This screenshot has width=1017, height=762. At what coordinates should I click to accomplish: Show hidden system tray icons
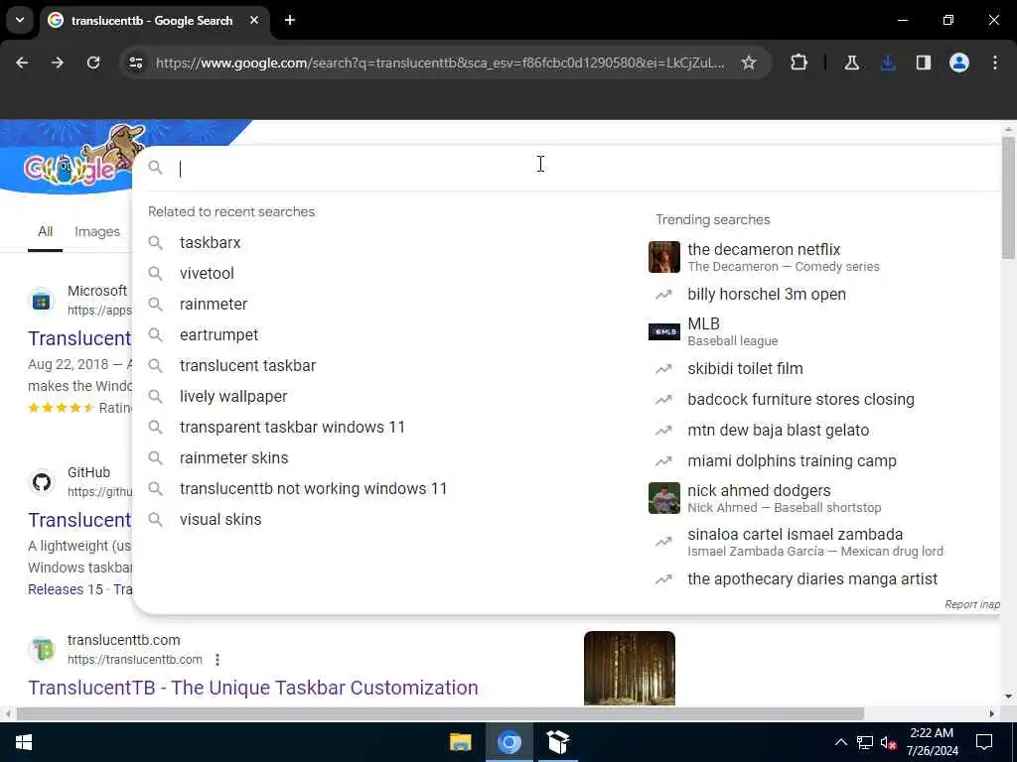point(840,742)
